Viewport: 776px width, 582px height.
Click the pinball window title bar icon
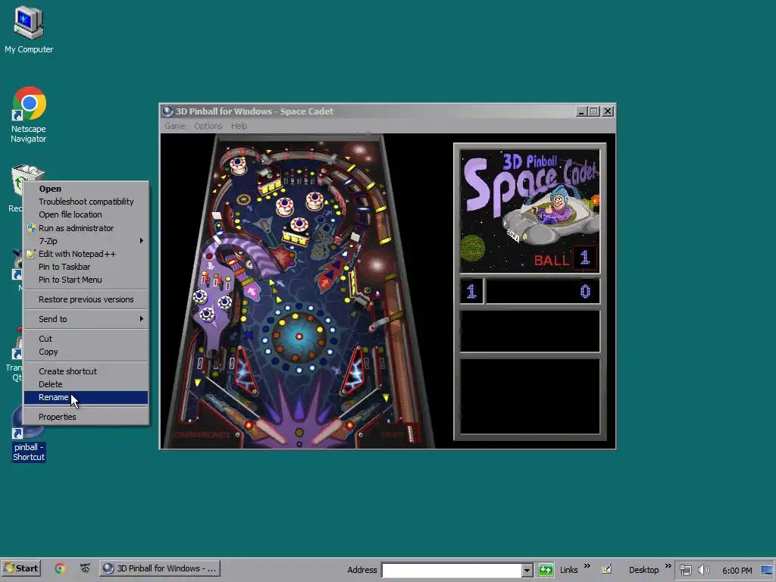pyautogui.click(x=167, y=111)
